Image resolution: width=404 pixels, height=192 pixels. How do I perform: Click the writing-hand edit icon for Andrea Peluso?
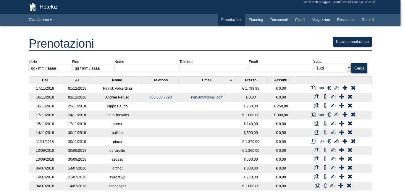coord(333,97)
